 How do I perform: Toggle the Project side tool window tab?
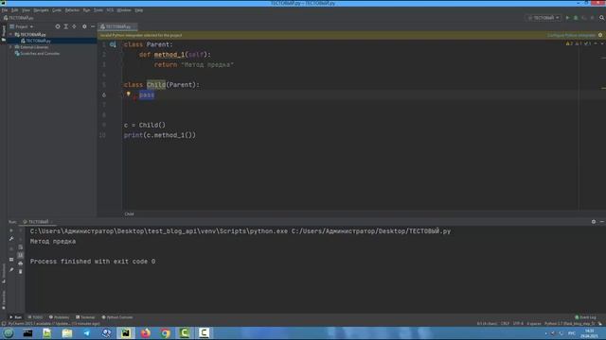tap(4, 33)
